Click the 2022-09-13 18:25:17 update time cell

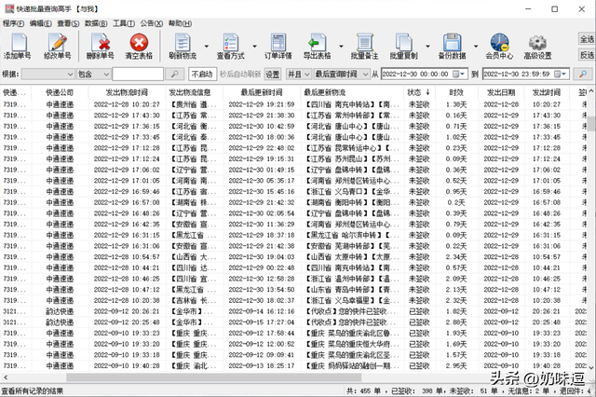[262, 366]
